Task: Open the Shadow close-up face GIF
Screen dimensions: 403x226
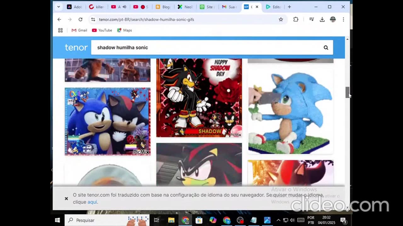Action: [x=199, y=164]
